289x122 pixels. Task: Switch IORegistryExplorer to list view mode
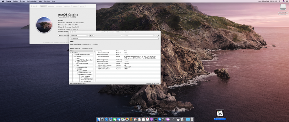pyautogui.click(x=90, y=36)
